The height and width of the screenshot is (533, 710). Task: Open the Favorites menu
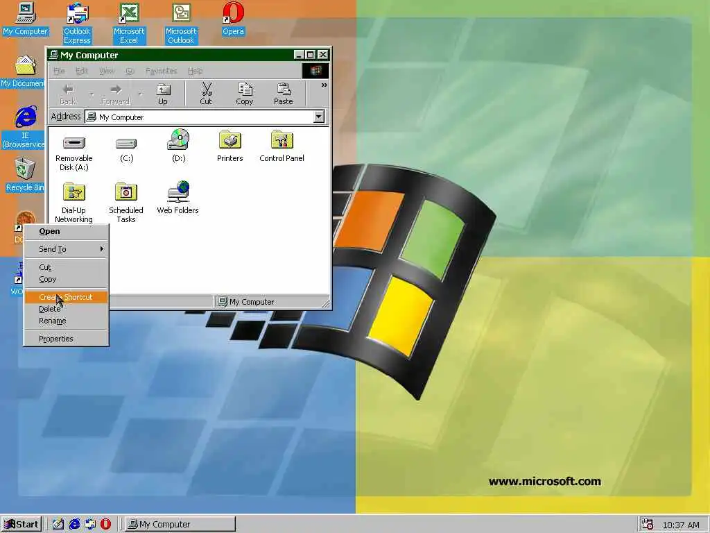click(x=161, y=71)
